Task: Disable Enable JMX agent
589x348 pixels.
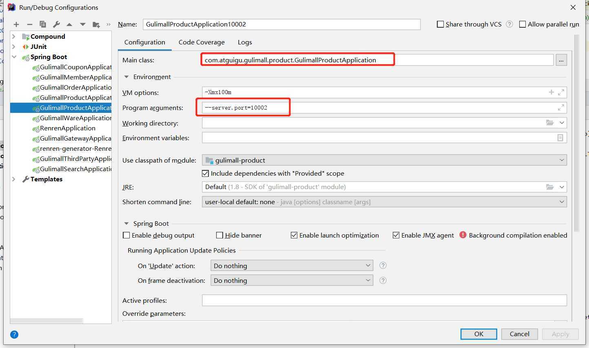Action: click(396, 235)
